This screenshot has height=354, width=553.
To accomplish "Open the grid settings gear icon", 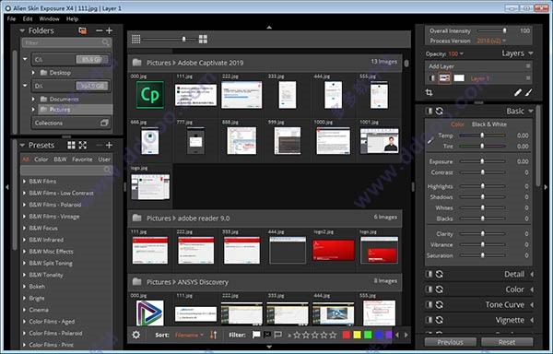I will coord(135,335).
